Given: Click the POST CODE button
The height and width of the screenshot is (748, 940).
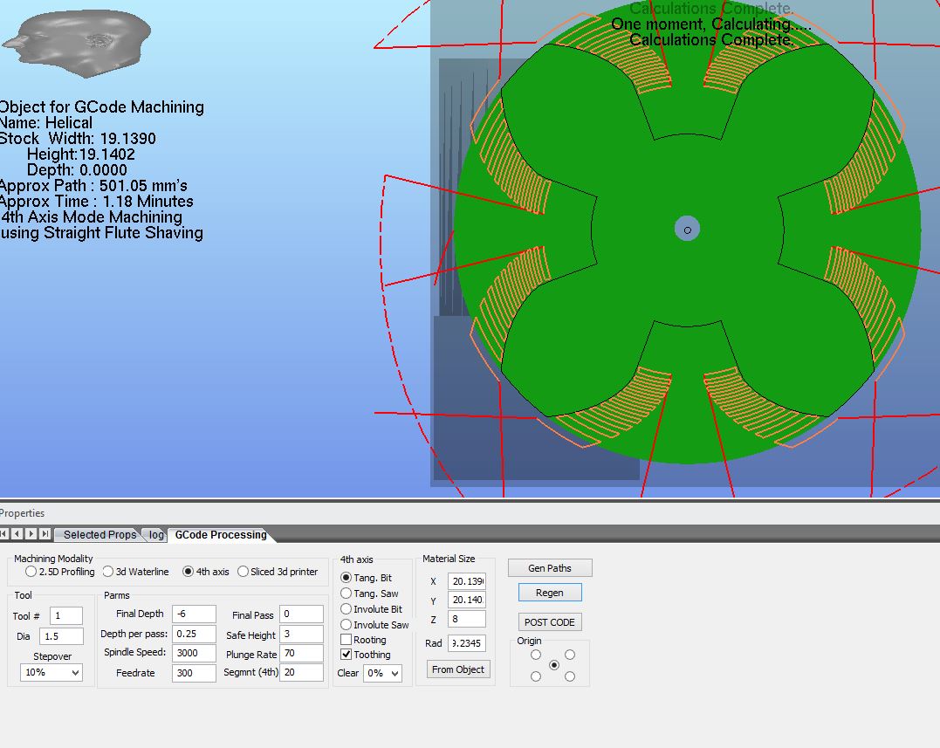Looking at the screenshot, I should [x=550, y=622].
